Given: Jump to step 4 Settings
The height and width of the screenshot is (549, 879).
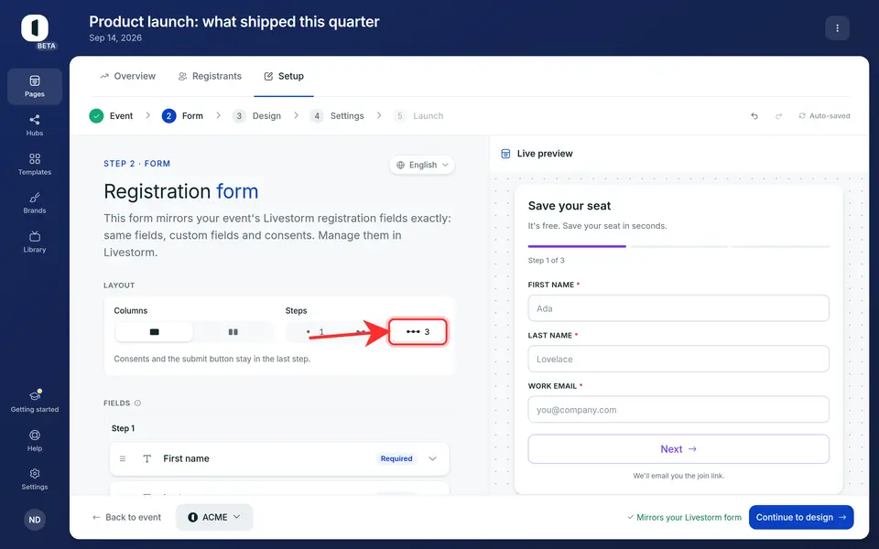Looking at the screenshot, I should (337, 116).
